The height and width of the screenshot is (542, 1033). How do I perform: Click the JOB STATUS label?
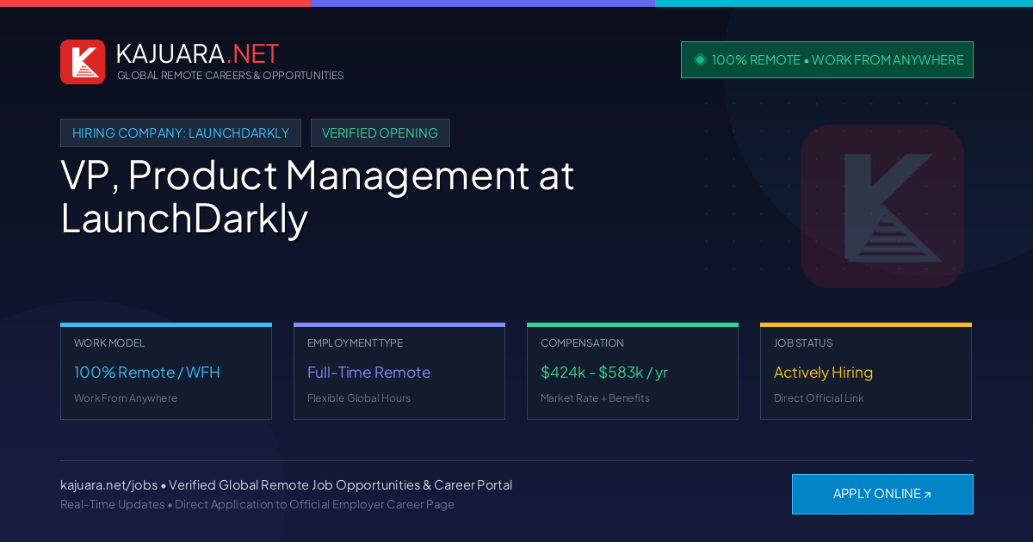803,343
